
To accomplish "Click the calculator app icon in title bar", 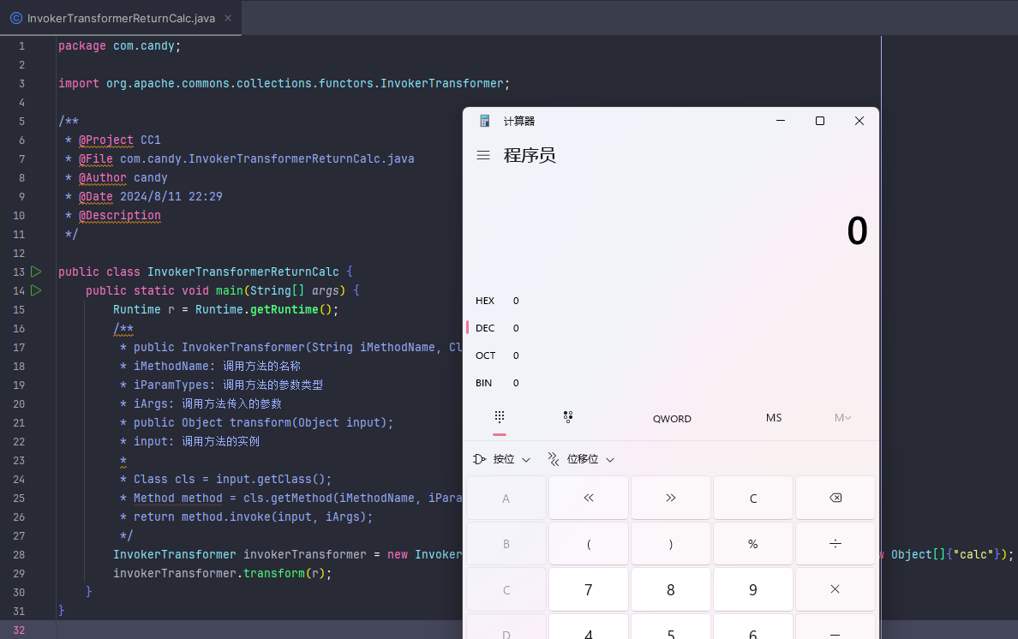I will click(484, 121).
